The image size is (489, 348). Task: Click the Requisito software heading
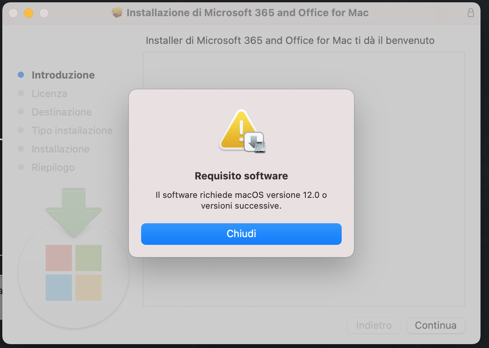coord(241,176)
